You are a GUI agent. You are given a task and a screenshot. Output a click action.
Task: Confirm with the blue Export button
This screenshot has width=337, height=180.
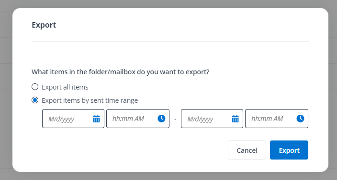(x=289, y=150)
